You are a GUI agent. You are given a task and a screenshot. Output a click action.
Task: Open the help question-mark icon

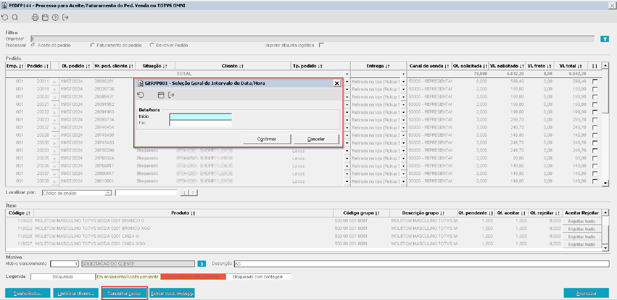55,17
